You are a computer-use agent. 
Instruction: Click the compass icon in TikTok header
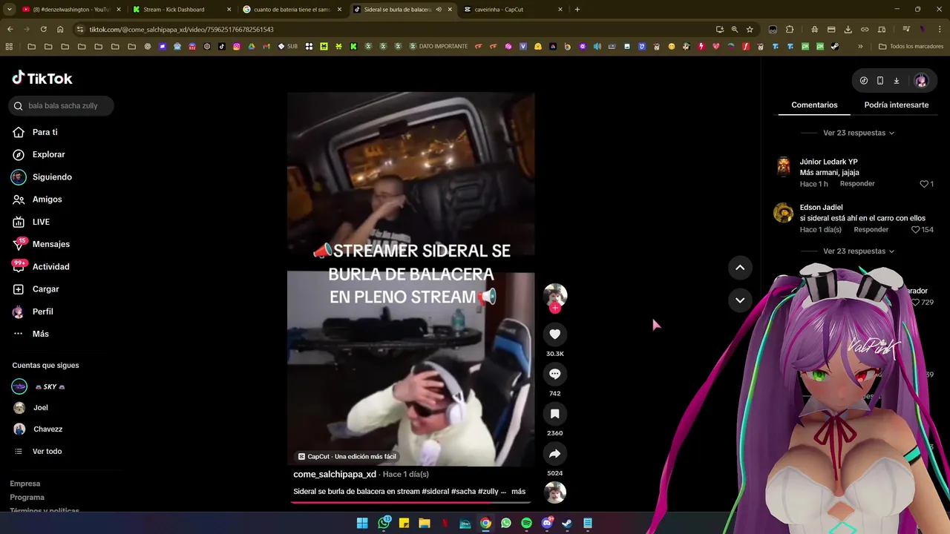click(x=863, y=80)
